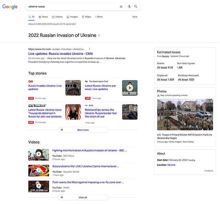
Task: Click the CNN top story thumbnail
Action: click(73, 88)
